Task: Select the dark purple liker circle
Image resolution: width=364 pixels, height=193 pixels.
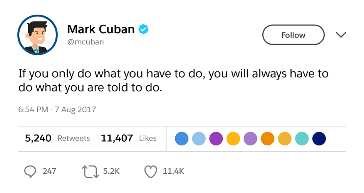Action: [x=216, y=138]
